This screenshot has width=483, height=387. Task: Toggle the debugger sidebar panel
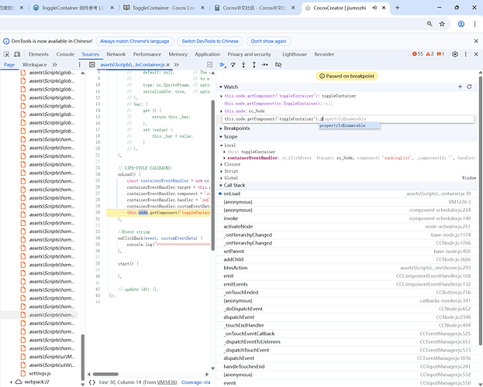click(208, 65)
